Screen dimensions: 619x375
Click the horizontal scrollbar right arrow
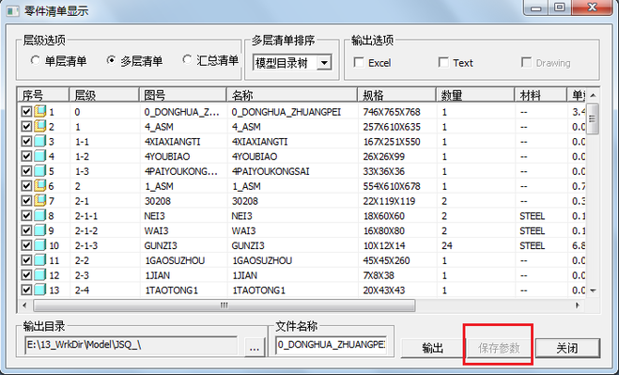(x=578, y=305)
